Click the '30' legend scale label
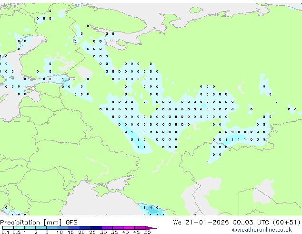This screenshot has height=234, width=302. (103, 232)
